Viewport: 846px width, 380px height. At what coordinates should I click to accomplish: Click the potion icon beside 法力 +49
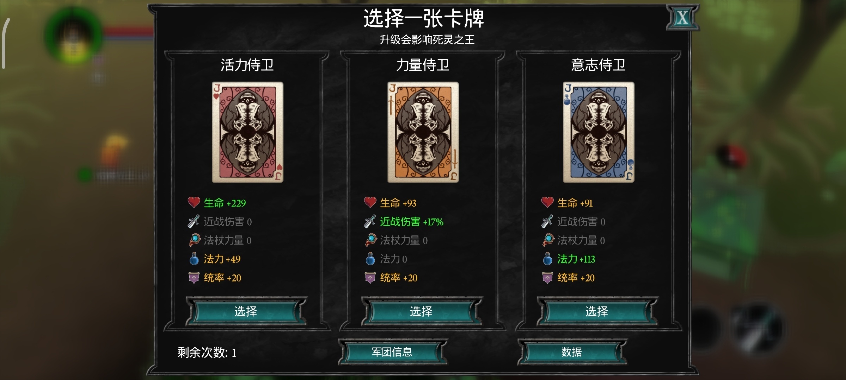[194, 259]
